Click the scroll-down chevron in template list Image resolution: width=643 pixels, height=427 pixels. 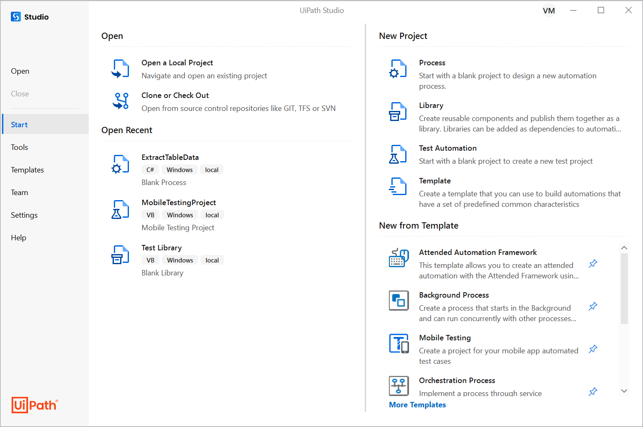coord(624,390)
